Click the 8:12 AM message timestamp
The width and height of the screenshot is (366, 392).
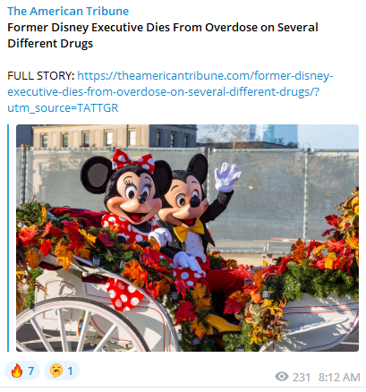(x=339, y=378)
